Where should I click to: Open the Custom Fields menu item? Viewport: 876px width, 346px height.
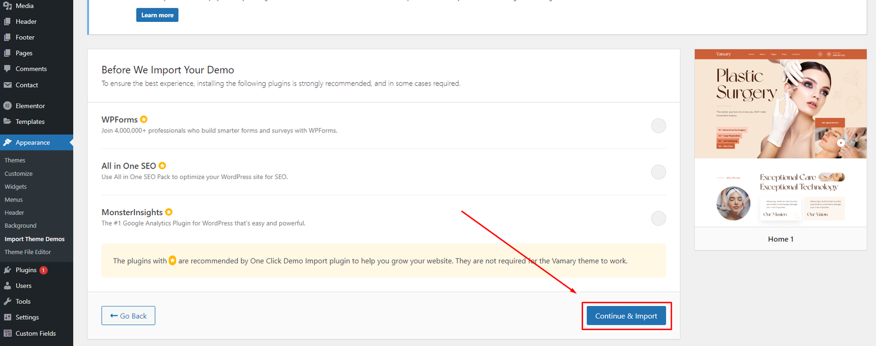[37, 333]
